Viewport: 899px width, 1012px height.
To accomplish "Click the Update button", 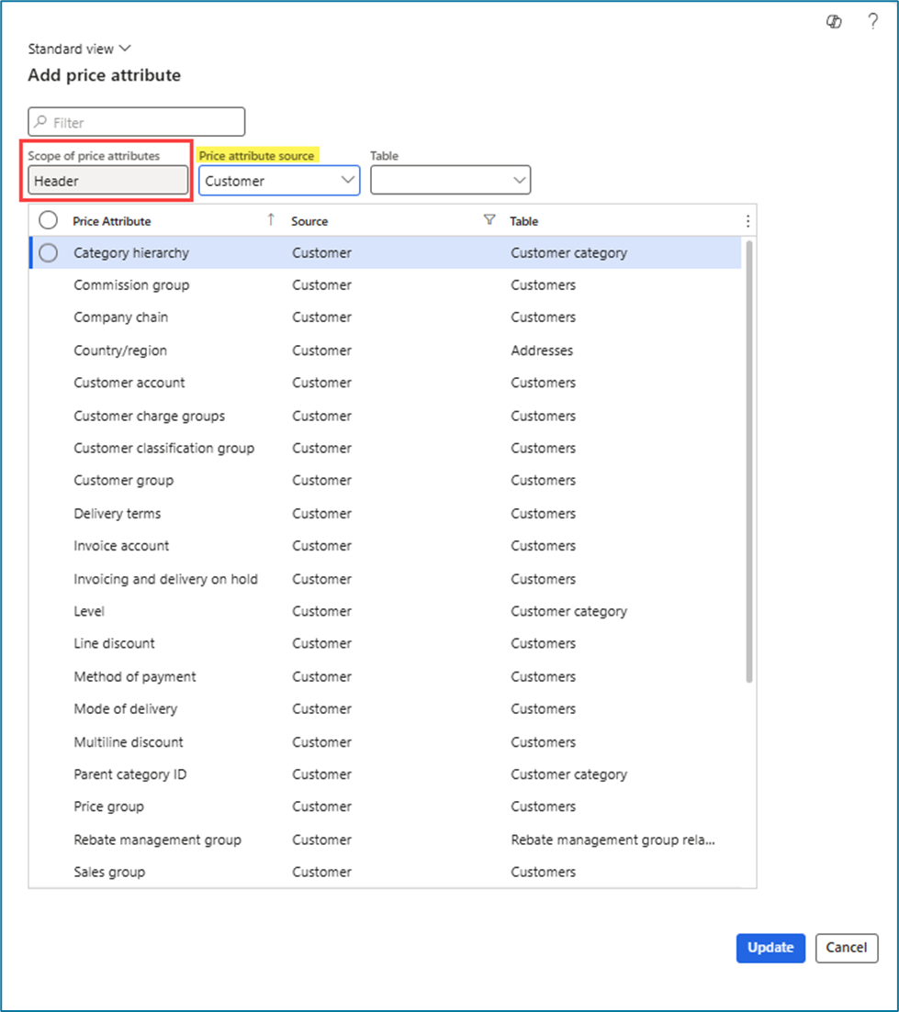I will pyautogui.click(x=770, y=948).
